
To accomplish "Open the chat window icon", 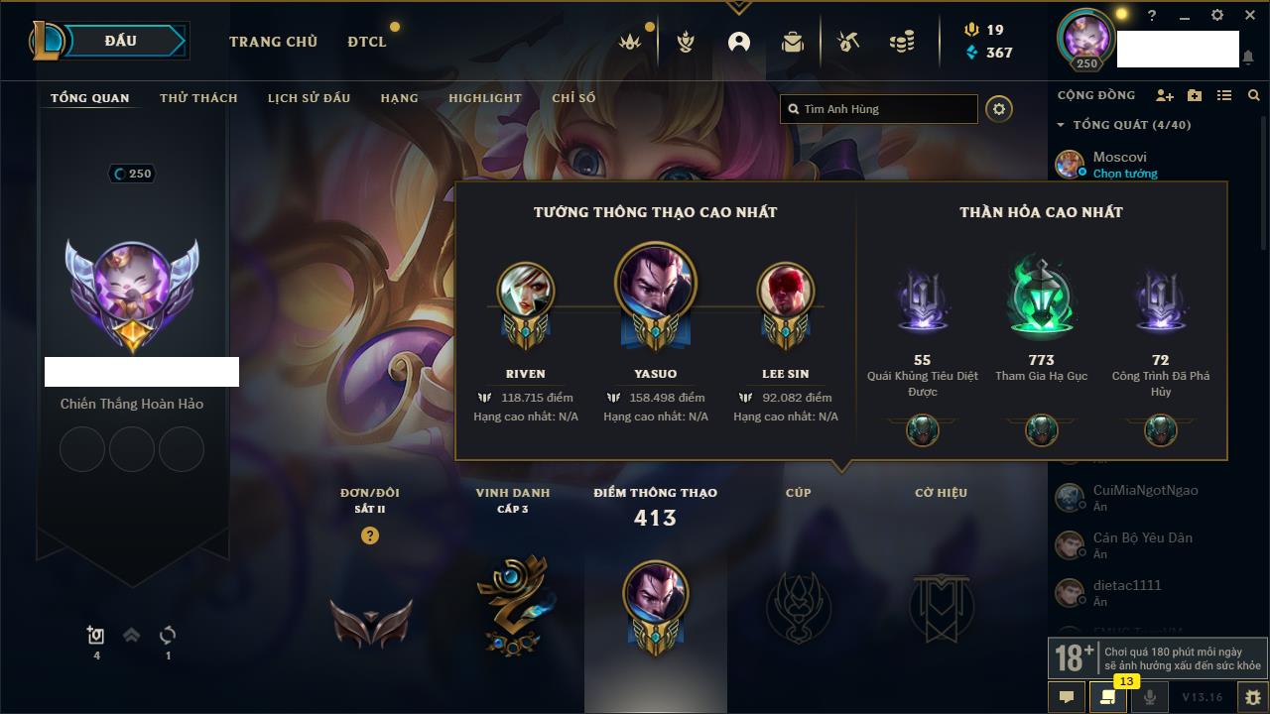I will (x=1067, y=697).
